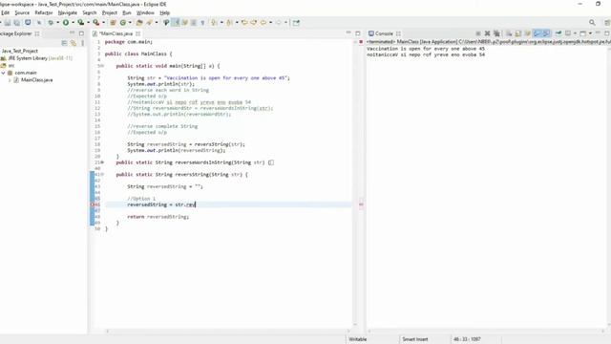Open the Package Explorer view menu
This screenshot has height=344, width=611.
pyautogui.click(x=83, y=43)
